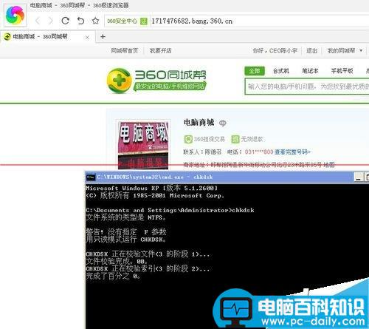This screenshot has height=329, width=369.
Task: Go forward with the browser forward arrow
Action: [51, 21]
